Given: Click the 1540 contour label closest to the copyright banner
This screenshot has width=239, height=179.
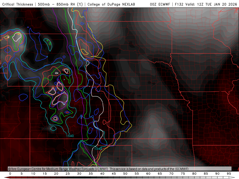Looking at the screenshot, I should [98, 149].
